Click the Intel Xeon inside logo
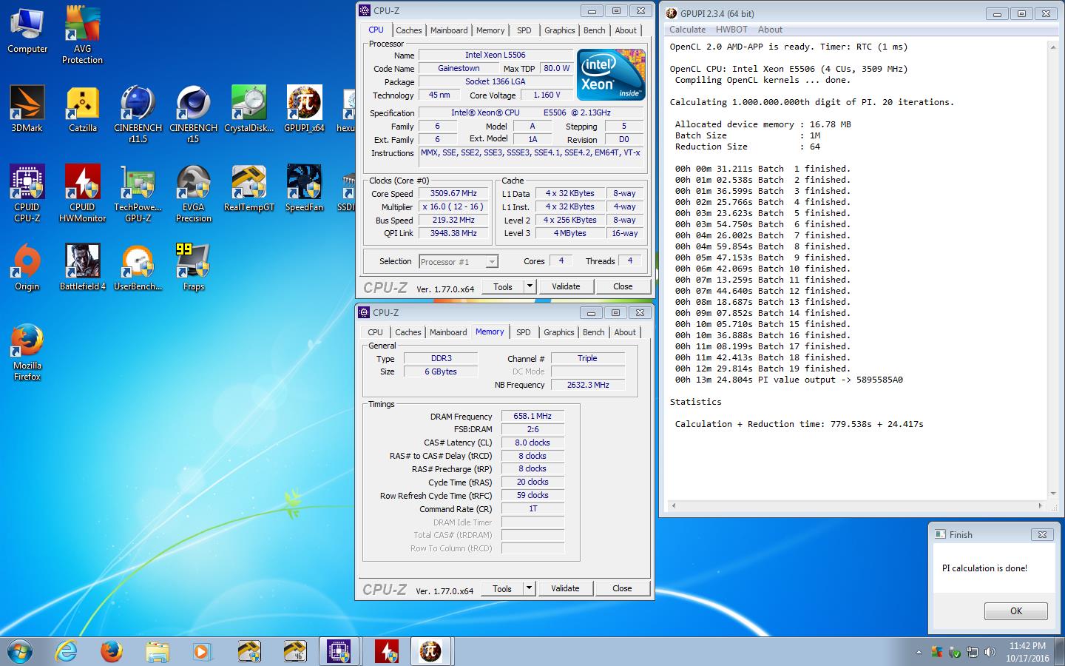This screenshot has height=666, width=1065. tap(611, 74)
